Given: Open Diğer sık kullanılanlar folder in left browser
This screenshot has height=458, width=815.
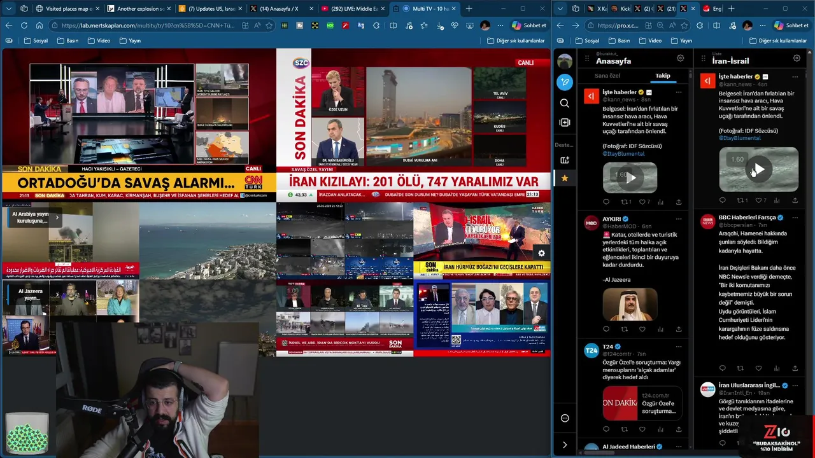Looking at the screenshot, I should (516, 41).
